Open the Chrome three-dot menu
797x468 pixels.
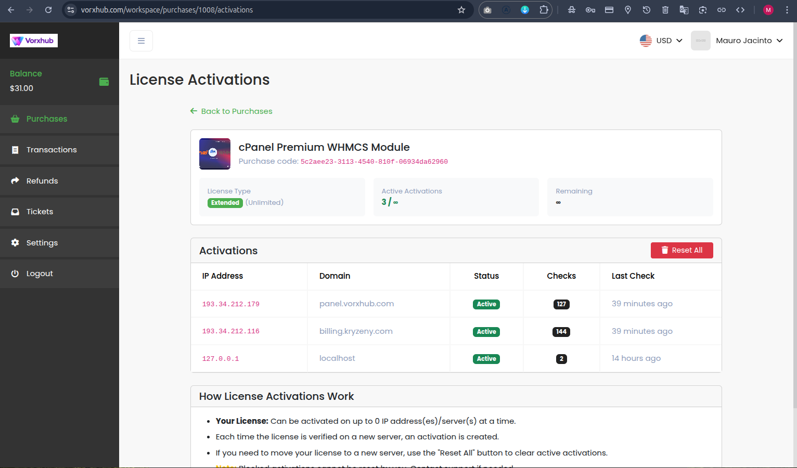tap(787, 10)
